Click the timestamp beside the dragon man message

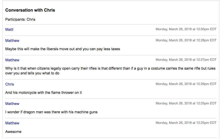click(x=186, y=103)
